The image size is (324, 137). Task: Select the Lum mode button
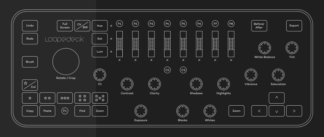point(100,52)
